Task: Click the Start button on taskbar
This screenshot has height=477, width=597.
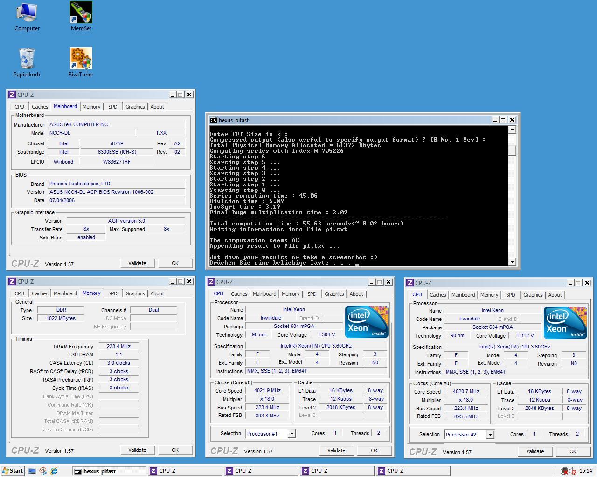Action: point(13,471)
